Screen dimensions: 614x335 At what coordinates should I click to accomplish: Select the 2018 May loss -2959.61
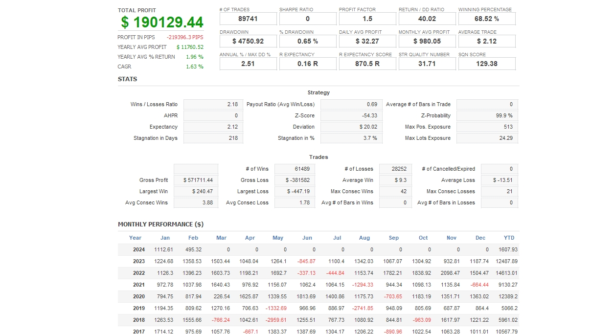[276, 320]
